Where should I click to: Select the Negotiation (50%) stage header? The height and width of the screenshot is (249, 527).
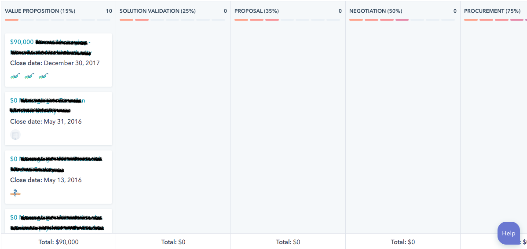coord(376,11)
